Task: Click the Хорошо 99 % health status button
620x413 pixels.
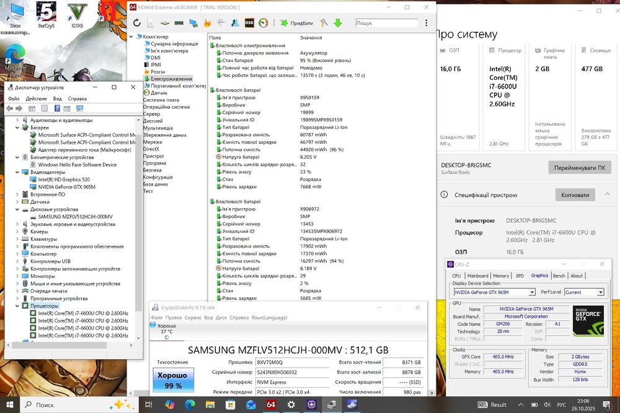Action: [x=173, y=380]
